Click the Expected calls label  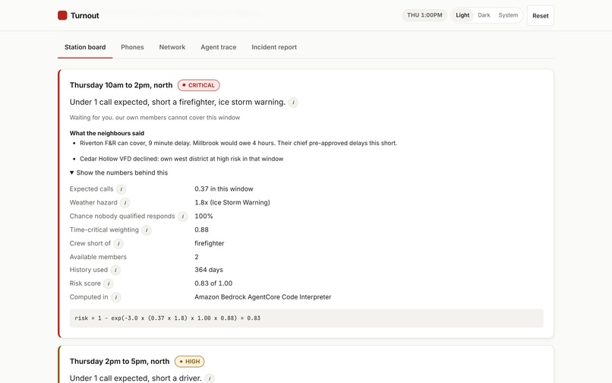pos(91,188)
